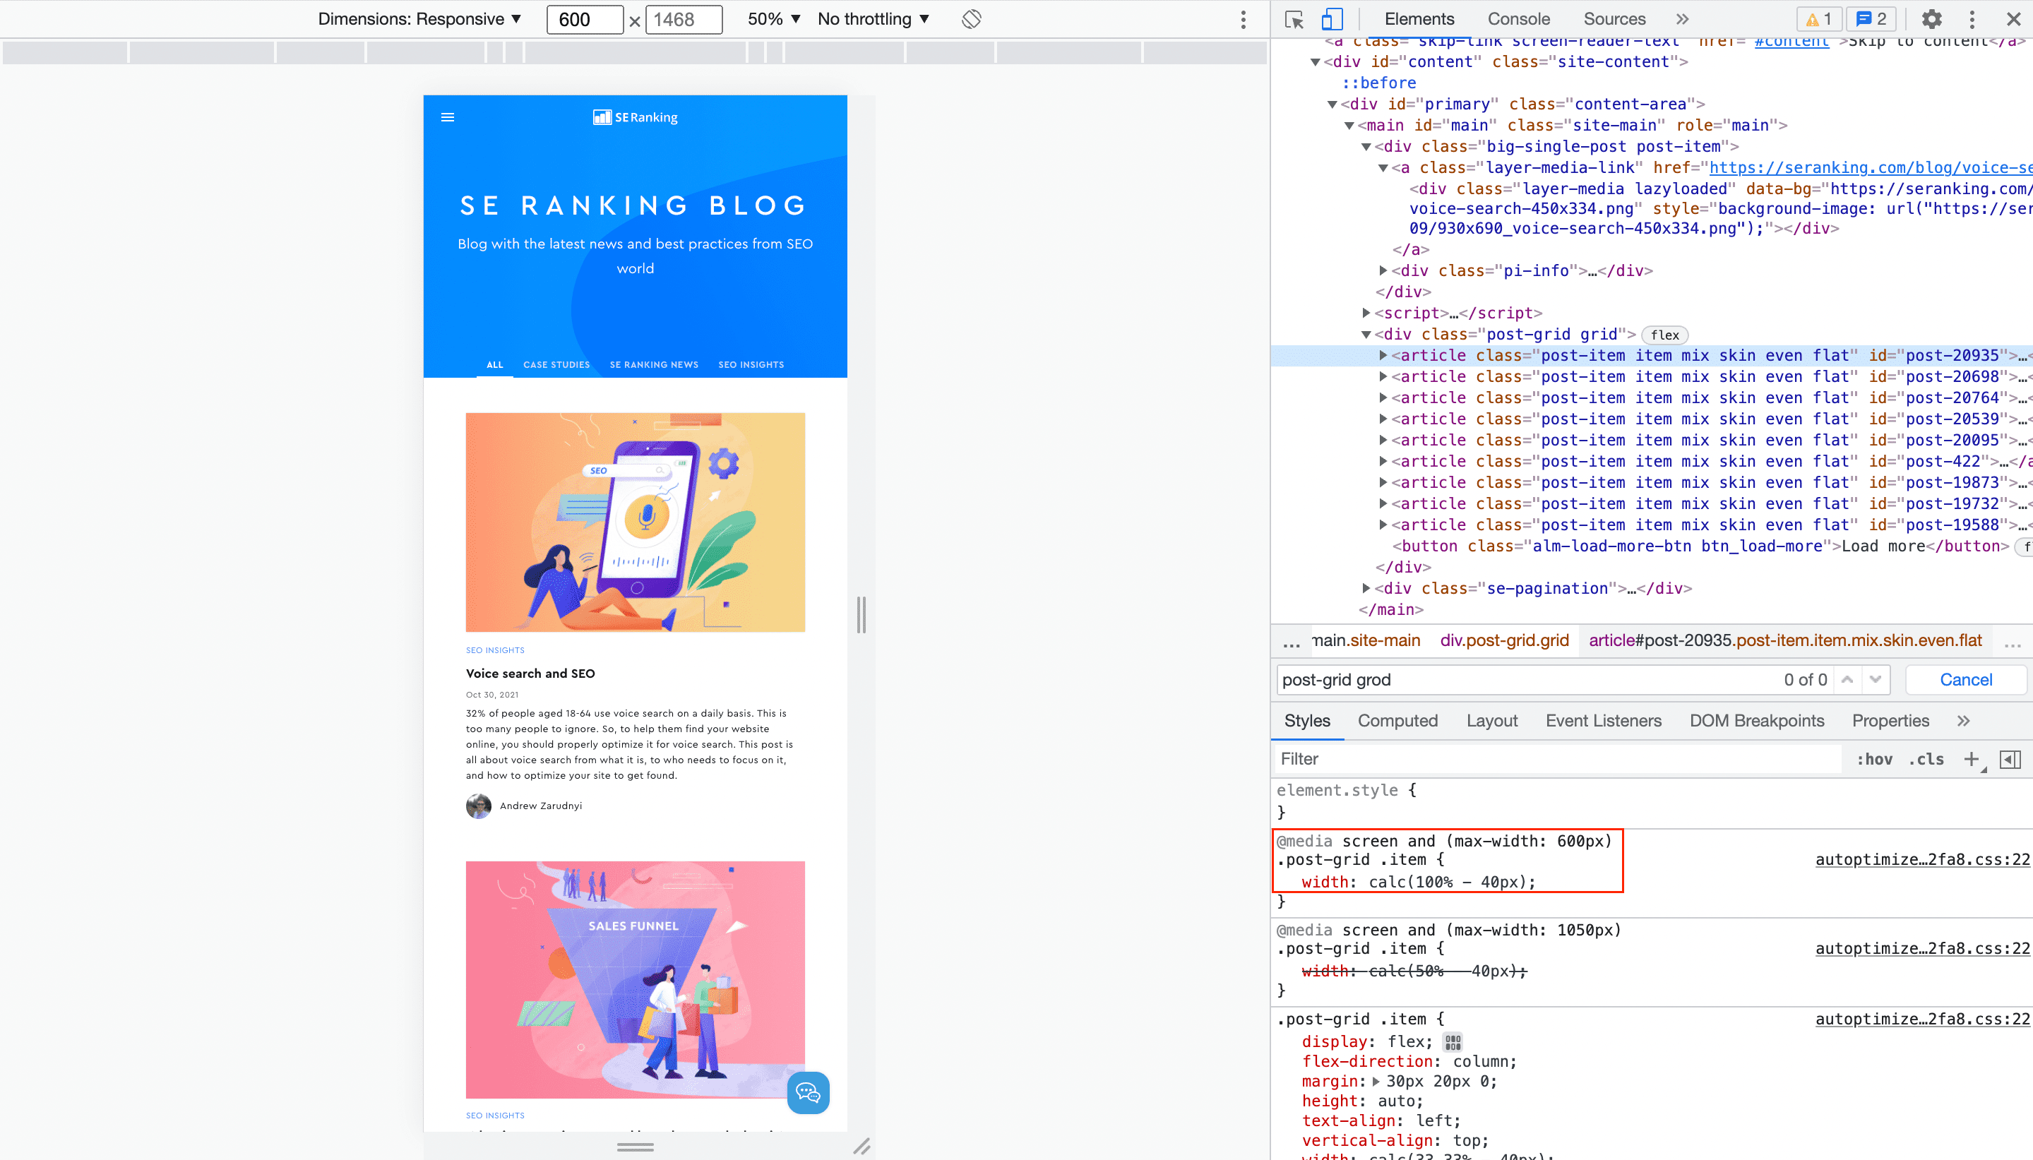Click the inspect element cursor icon
Viewport: 2033px width, 1160px height.
[1294, 18]
